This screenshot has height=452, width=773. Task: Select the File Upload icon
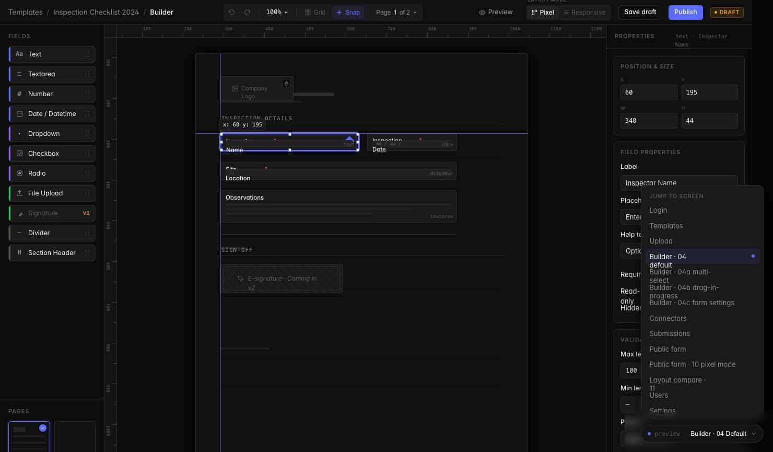pyautogui.click(x=19, y=193)
